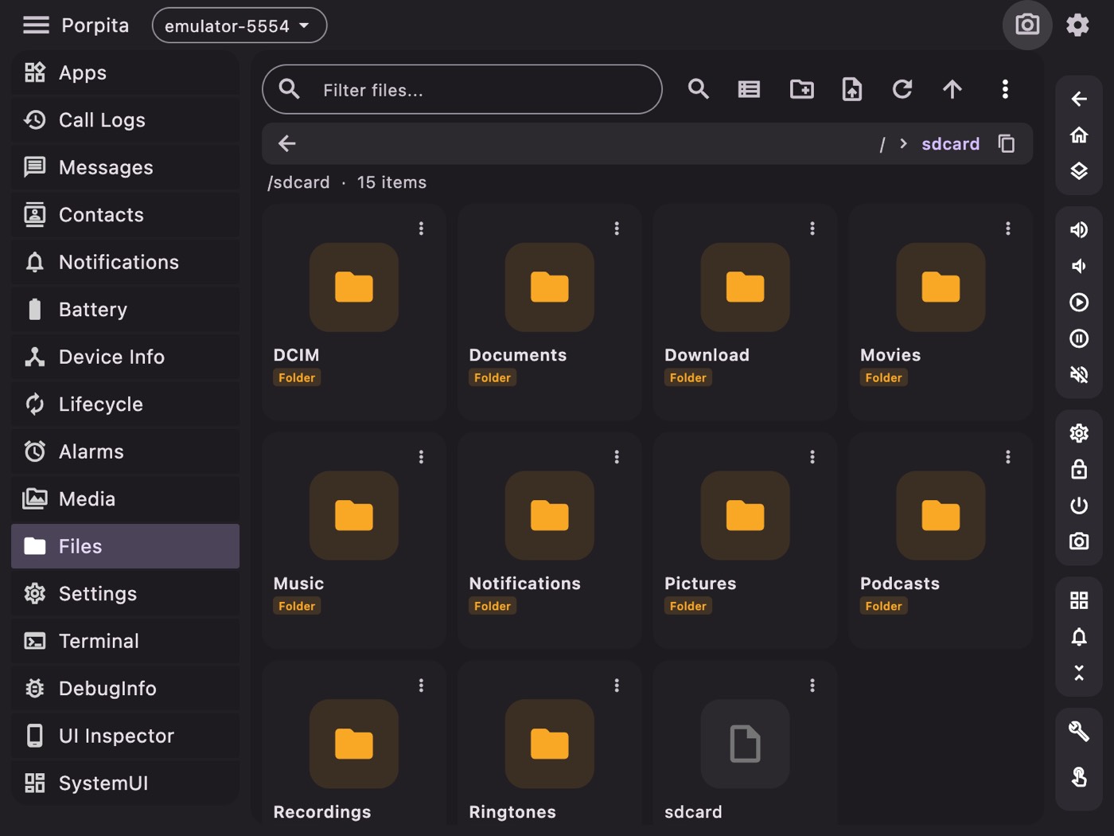Open options menu for Podcasts folder
The height and width of the screenshot is (836, 1114).
pos(1008,457)
